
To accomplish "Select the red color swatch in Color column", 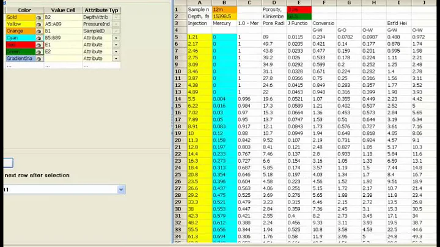I will (x=21, y=45).
